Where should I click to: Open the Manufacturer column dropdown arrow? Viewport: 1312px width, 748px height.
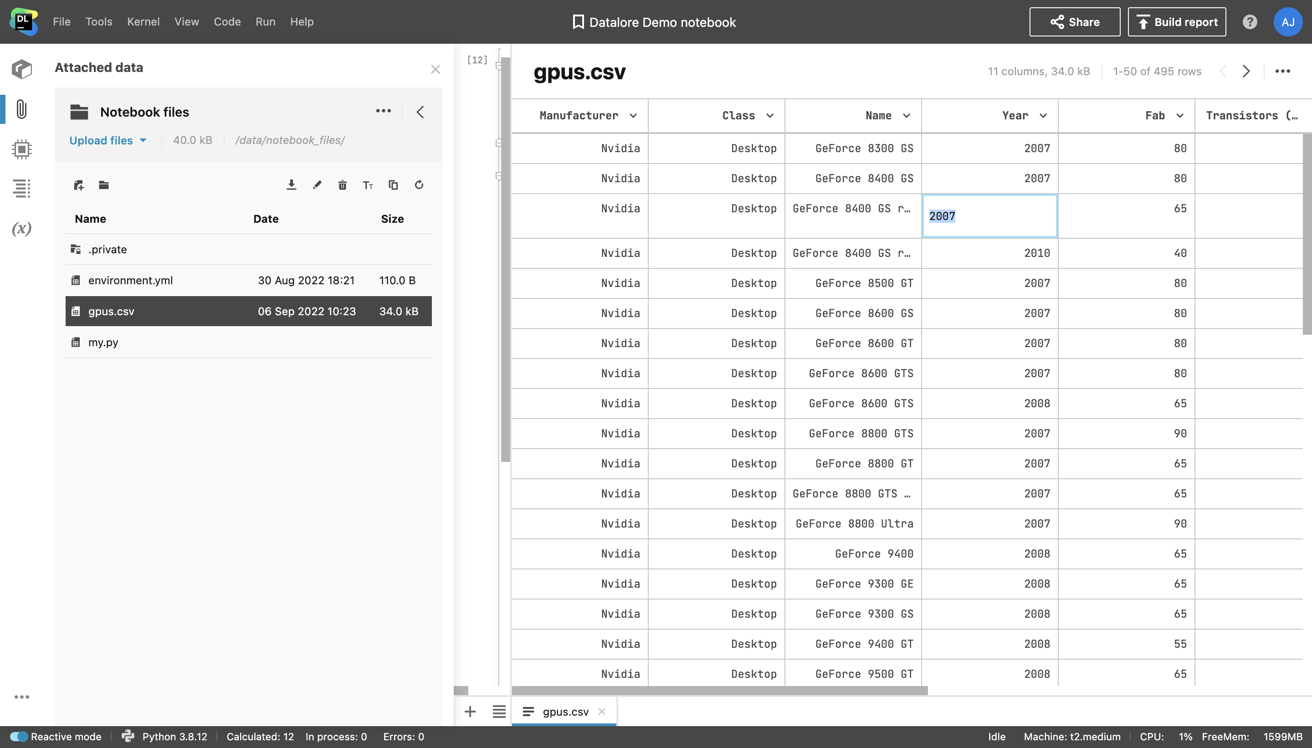633,116
